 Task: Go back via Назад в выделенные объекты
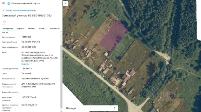21,10
